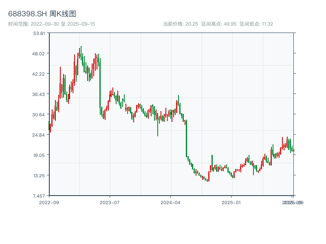Screen dimensions: 326x244
Task: Click the overlapping 2025-09 label at axis end
Action: 293,203
